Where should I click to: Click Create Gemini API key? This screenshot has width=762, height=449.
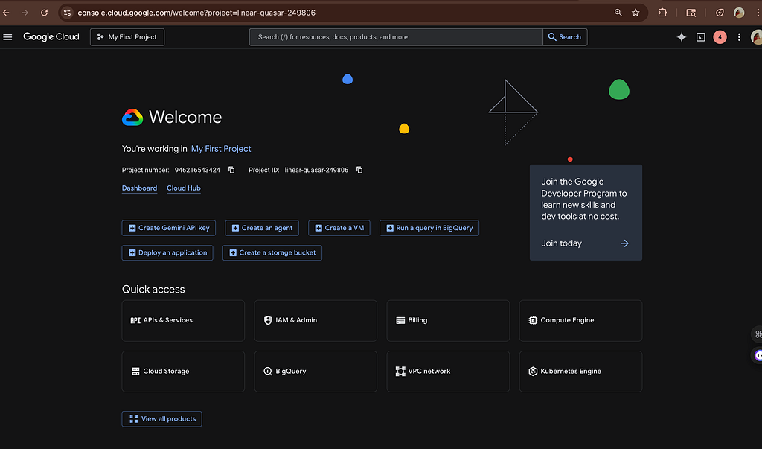169,228
